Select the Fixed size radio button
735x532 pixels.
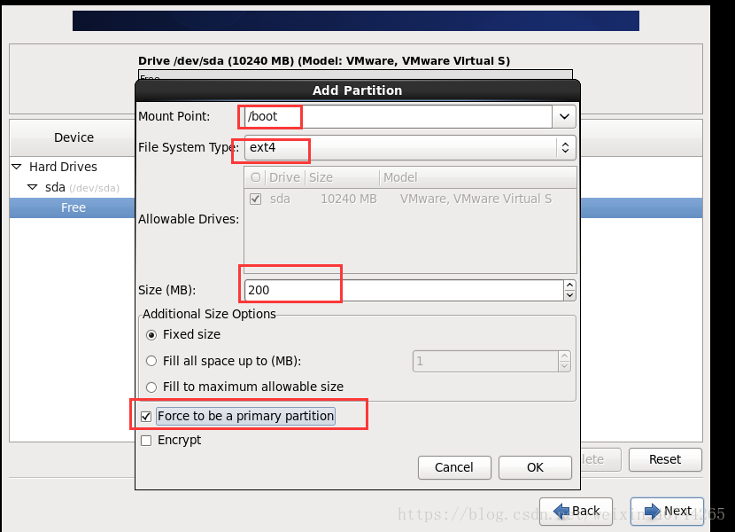pos(151,335)
